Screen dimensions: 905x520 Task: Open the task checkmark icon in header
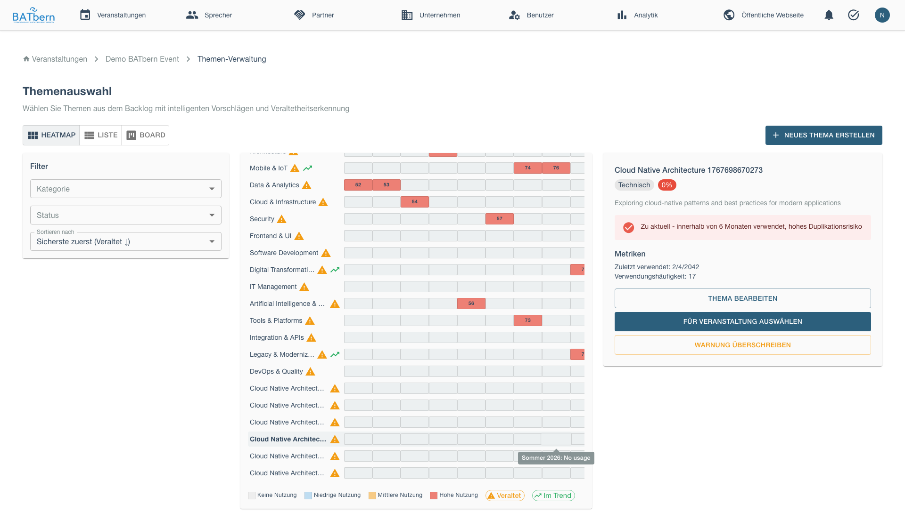point(853,15)
